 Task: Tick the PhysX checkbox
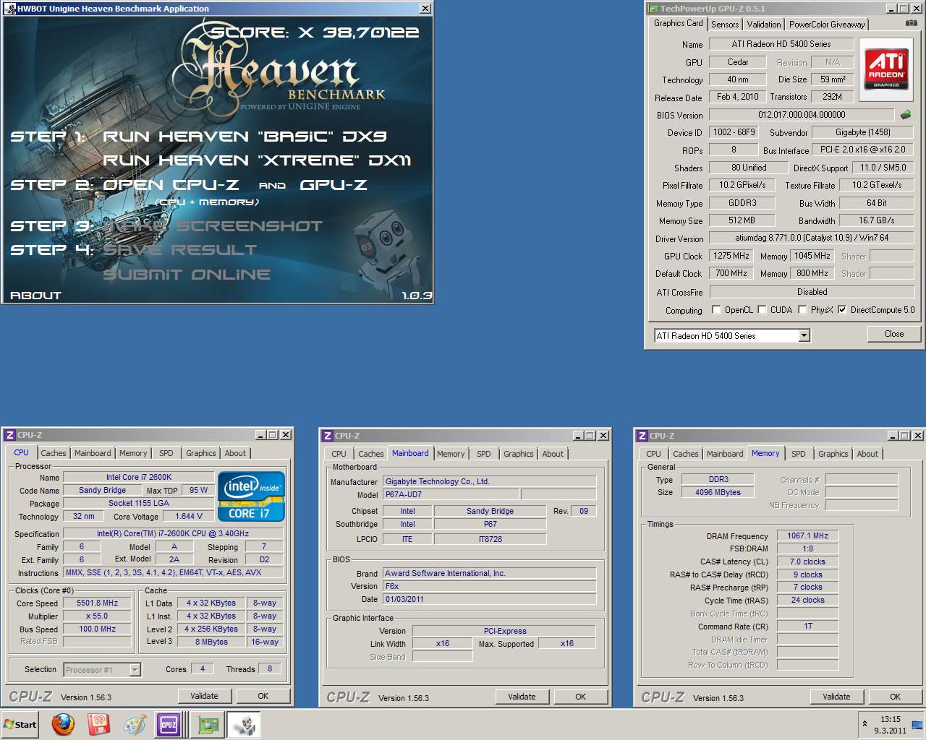pyautogui.click(x=802, y=310)
